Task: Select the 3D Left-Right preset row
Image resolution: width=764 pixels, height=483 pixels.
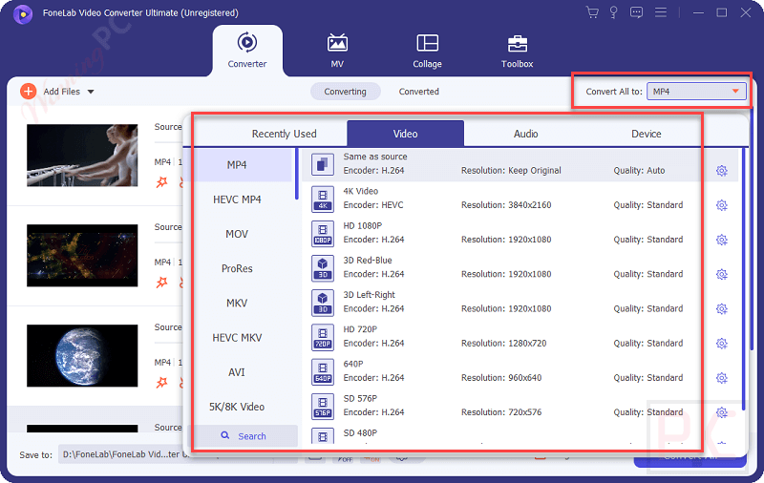Action: pyautogui.click(x=520, y=303)
